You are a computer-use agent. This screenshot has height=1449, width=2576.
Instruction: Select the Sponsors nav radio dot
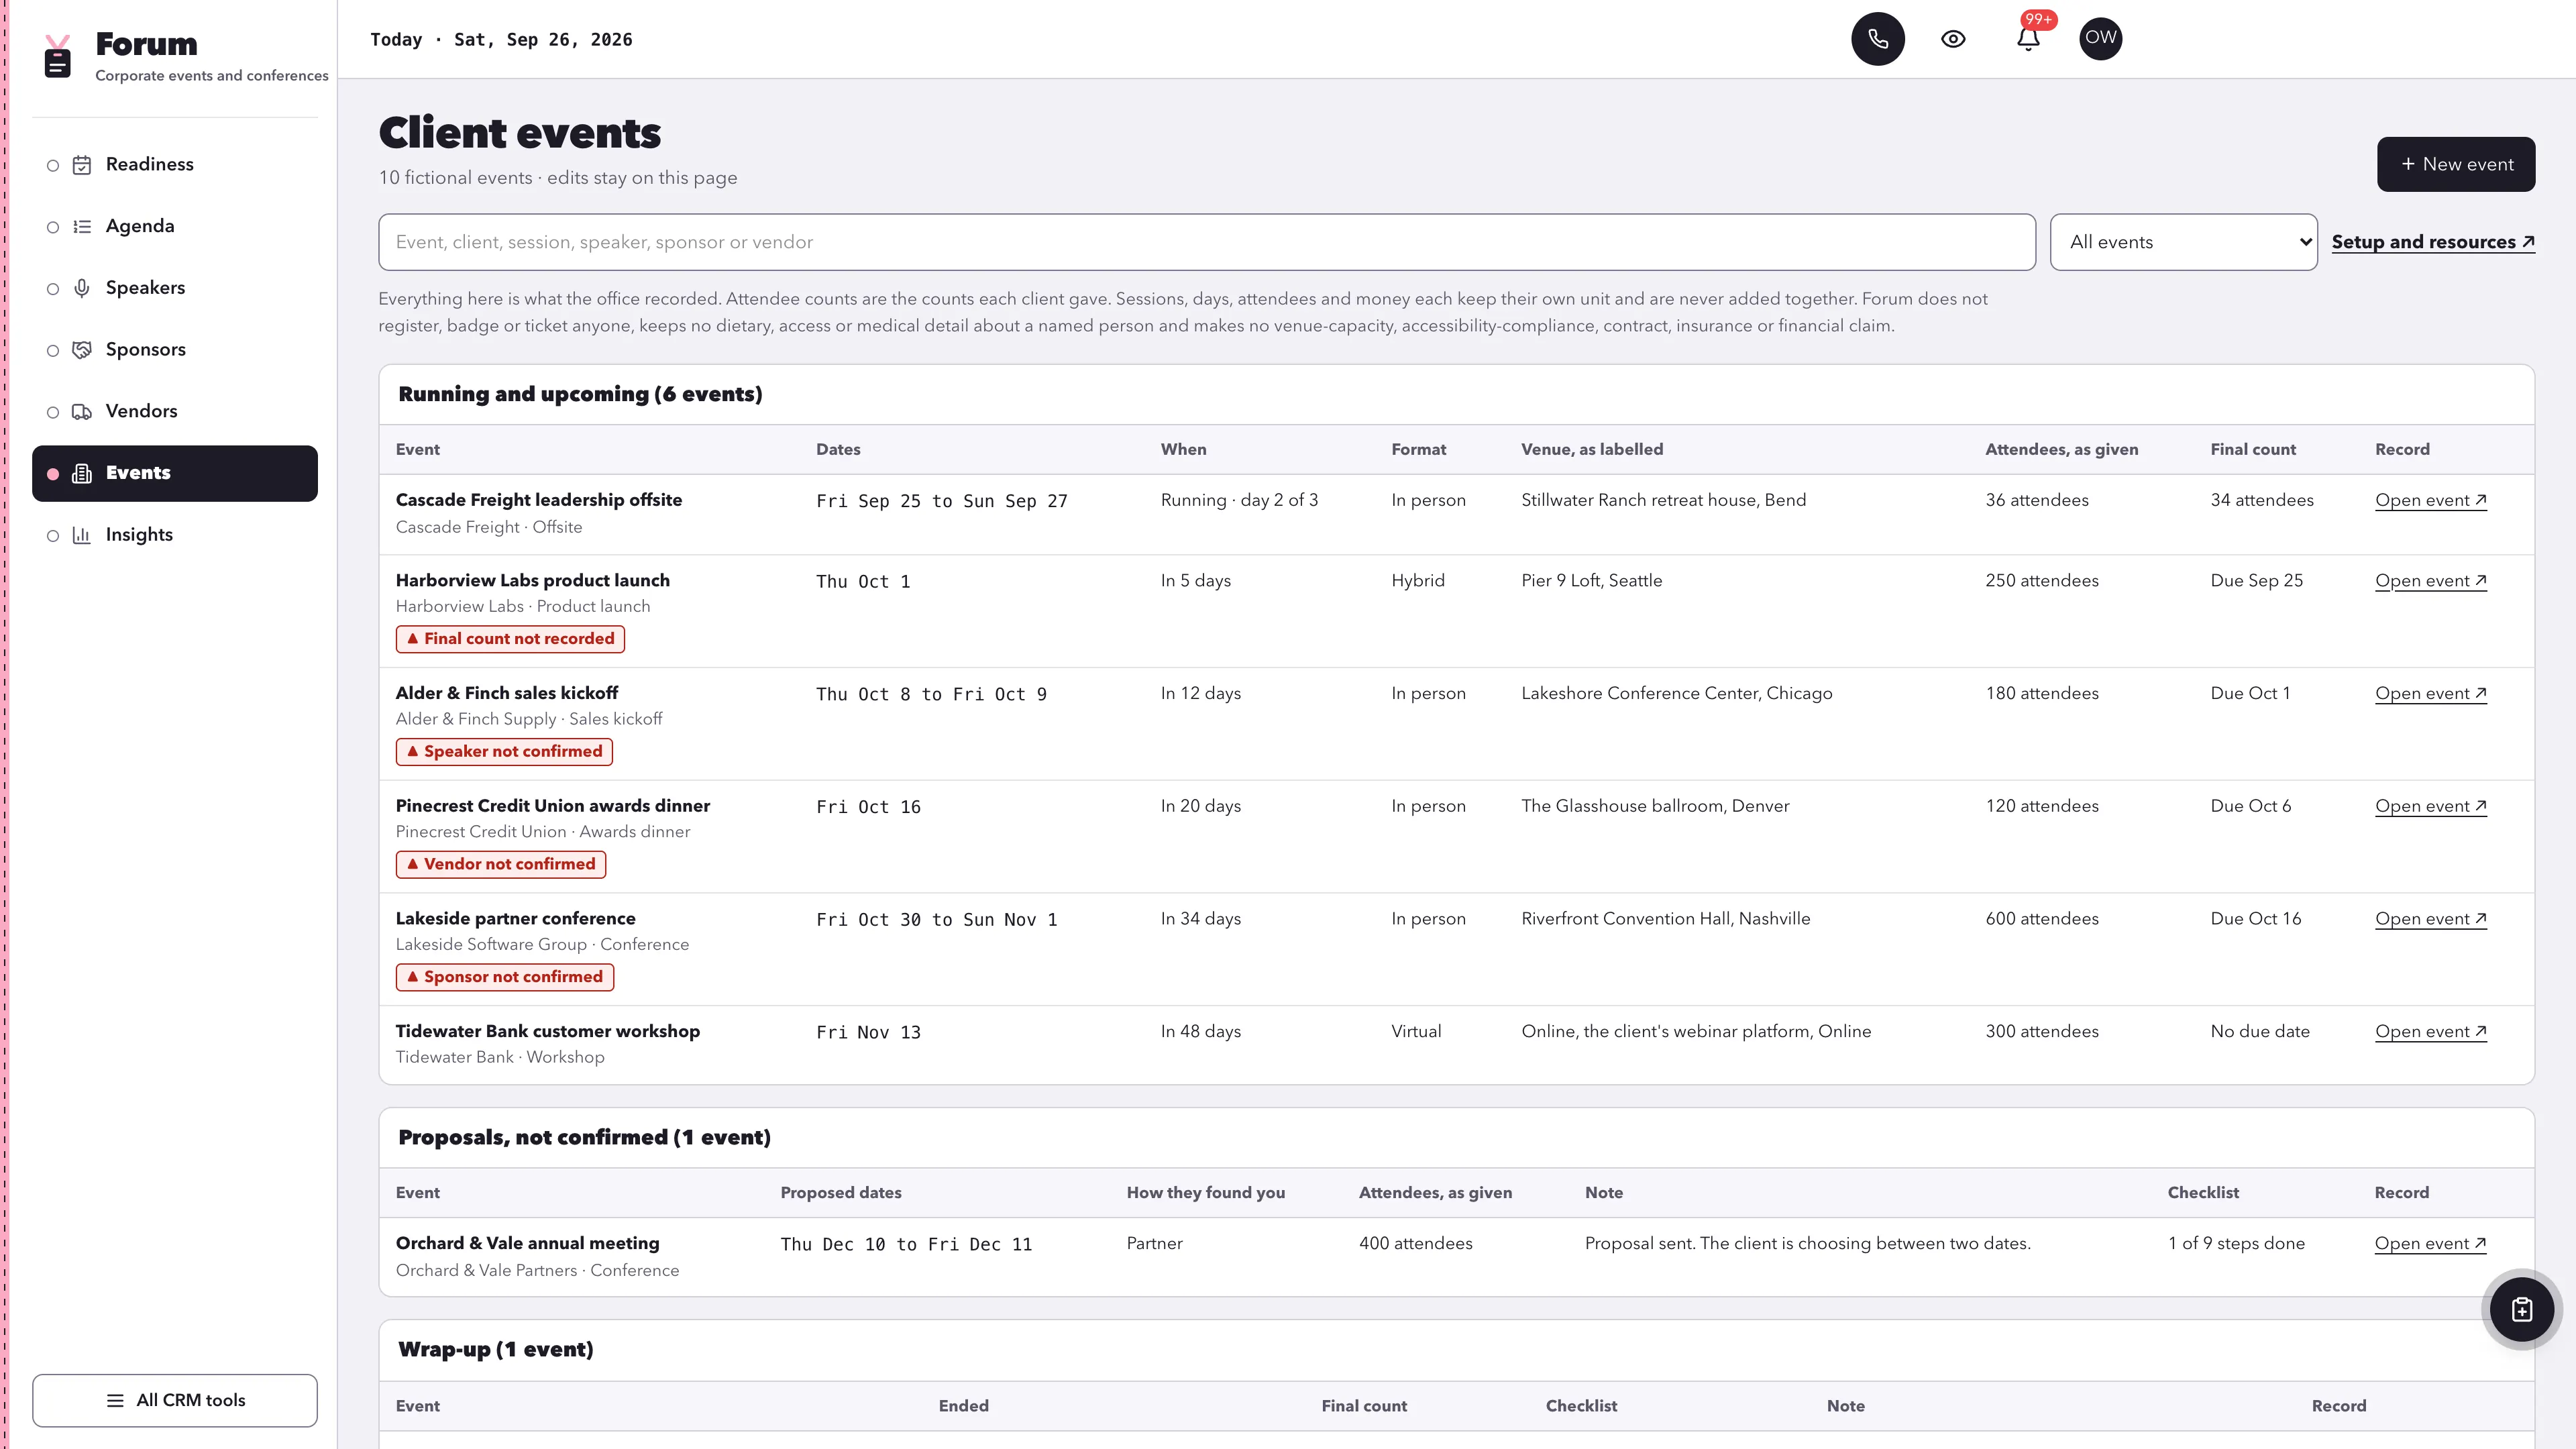click(53, 351)
